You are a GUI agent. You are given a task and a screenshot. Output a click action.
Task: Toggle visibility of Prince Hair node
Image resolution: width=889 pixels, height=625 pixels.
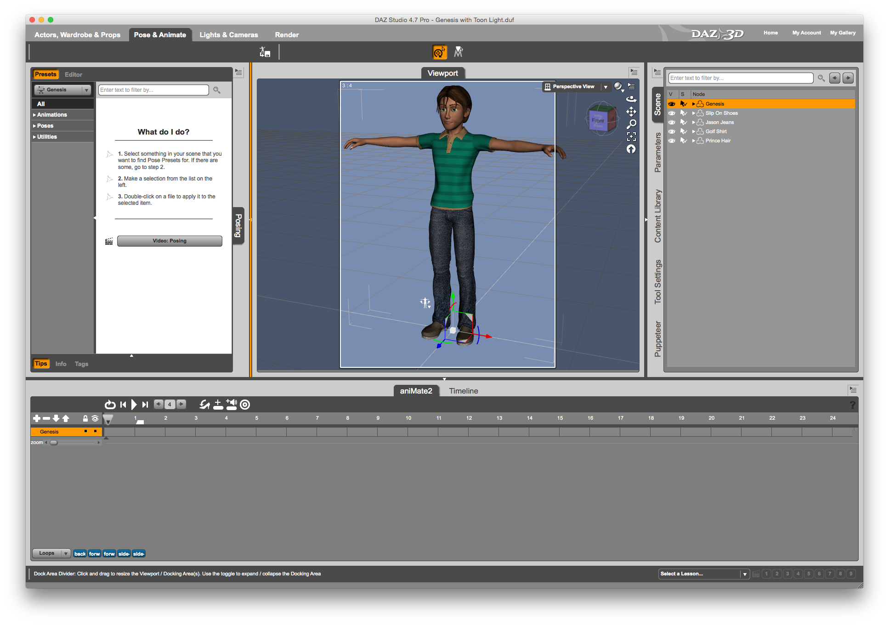pos(670,141)
